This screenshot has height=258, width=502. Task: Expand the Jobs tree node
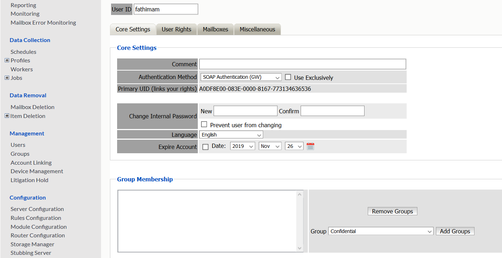point(7,78)
